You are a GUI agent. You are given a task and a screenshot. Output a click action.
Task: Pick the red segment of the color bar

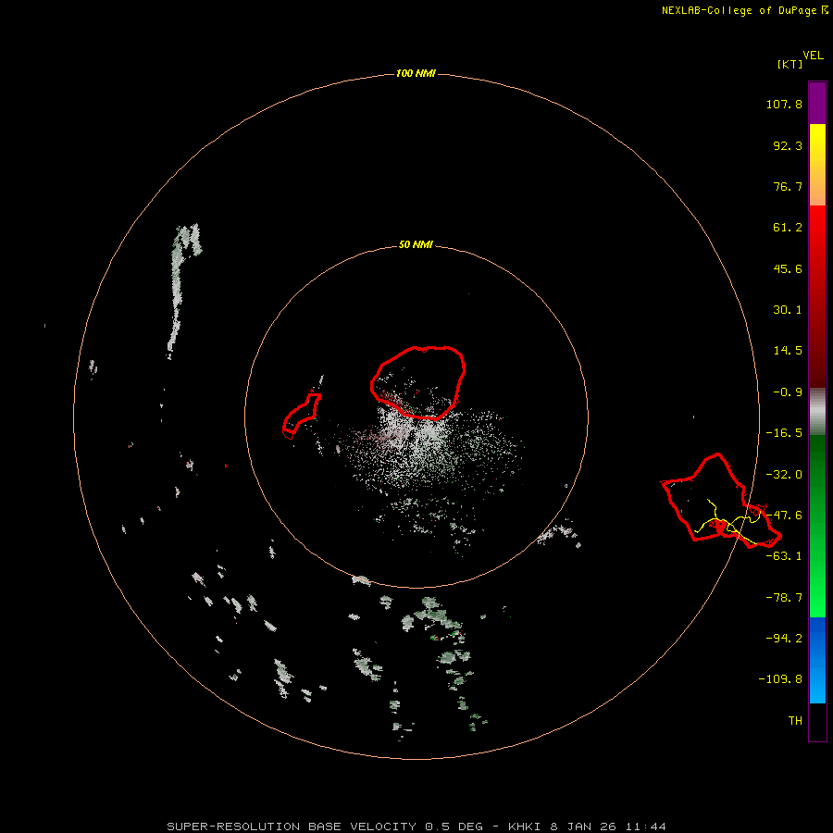point(817,296)
